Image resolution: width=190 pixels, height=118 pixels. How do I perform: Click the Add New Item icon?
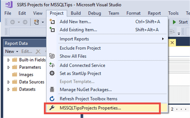[x=52, y=21]
